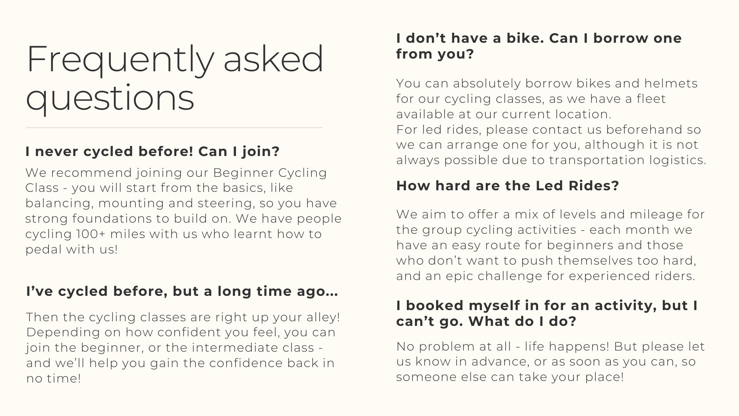Click the horizontal divider under the title

click(x=174, y=127)
